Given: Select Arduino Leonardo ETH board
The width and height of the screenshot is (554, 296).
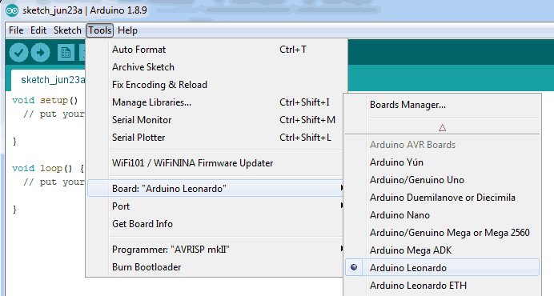Looking at the screenshot, I should click(443, 286).
